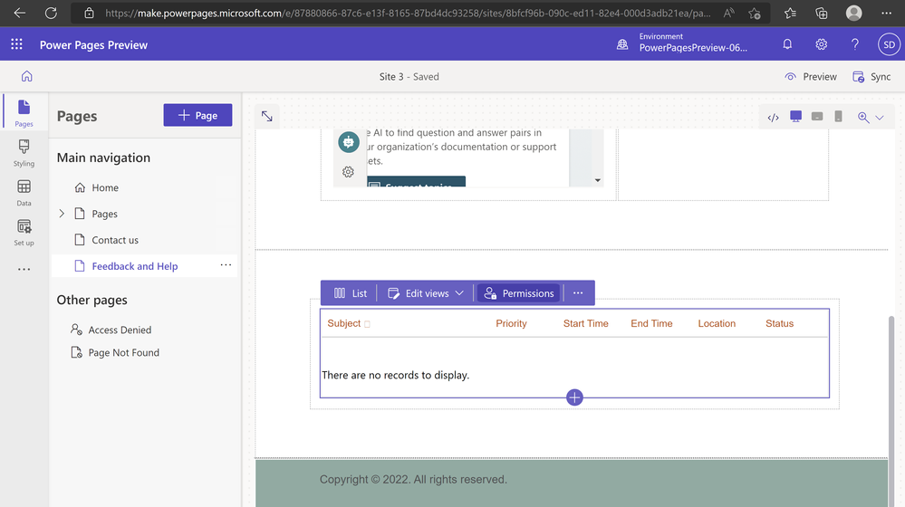Show more workspaces via sidebar ellipsis

pos(24,269)
